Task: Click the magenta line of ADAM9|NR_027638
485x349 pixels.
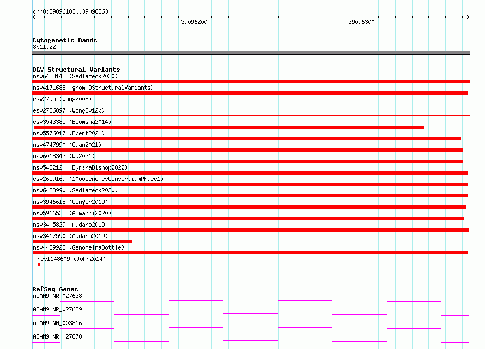Action: [x=251, y=300]
